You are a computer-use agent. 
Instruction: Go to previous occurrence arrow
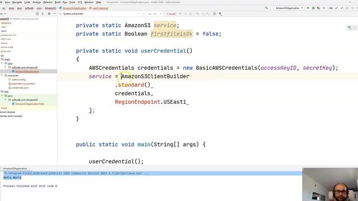click(180, 14)
